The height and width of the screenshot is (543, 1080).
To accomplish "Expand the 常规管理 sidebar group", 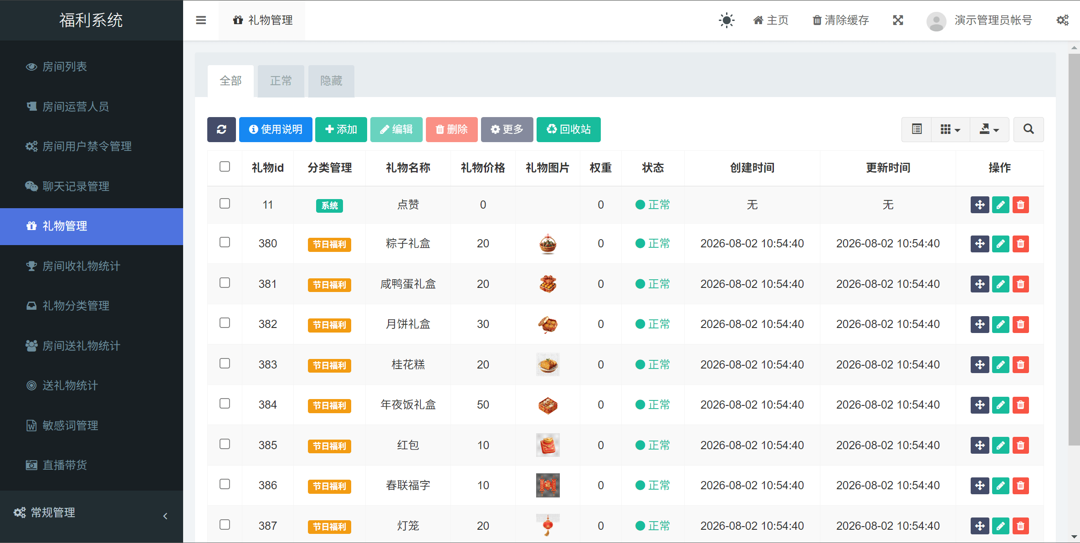I will (x=91, y=513).
